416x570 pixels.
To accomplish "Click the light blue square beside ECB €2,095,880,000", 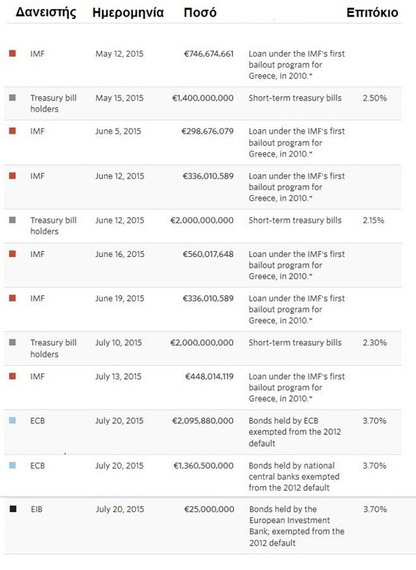I will pyautogui.click(x=12, y=420).
